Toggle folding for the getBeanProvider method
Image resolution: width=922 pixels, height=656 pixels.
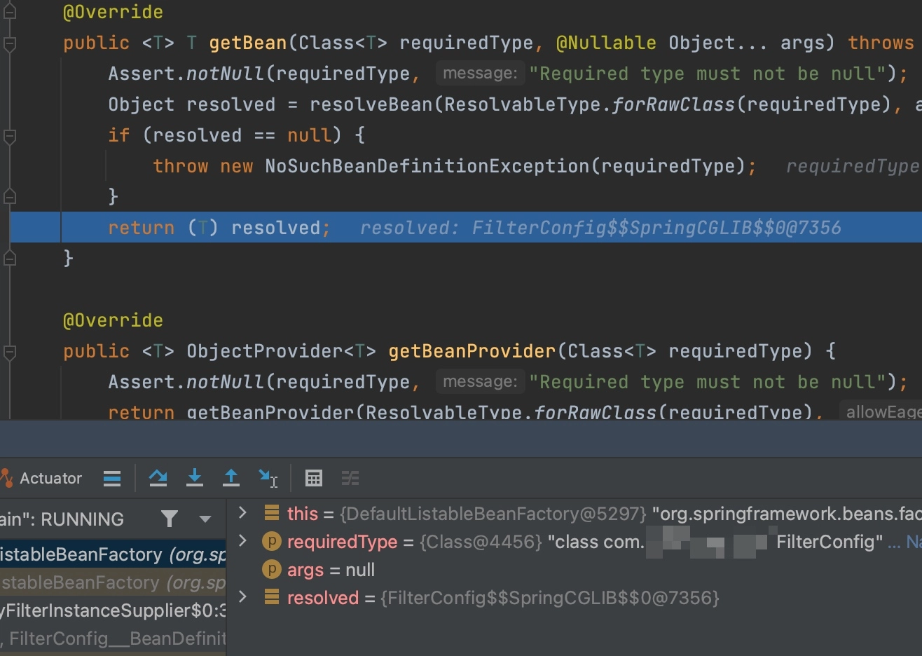click(x=8, y=351)
